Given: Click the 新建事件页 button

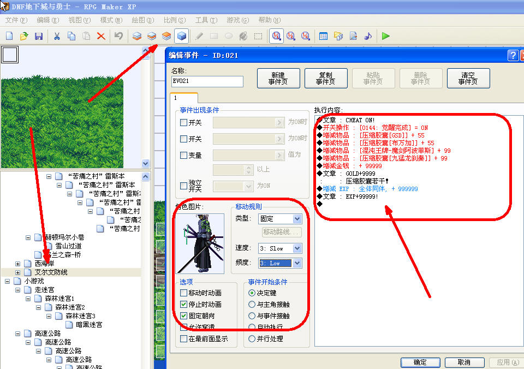Looking at the screenshot, I should pos(278,78).
